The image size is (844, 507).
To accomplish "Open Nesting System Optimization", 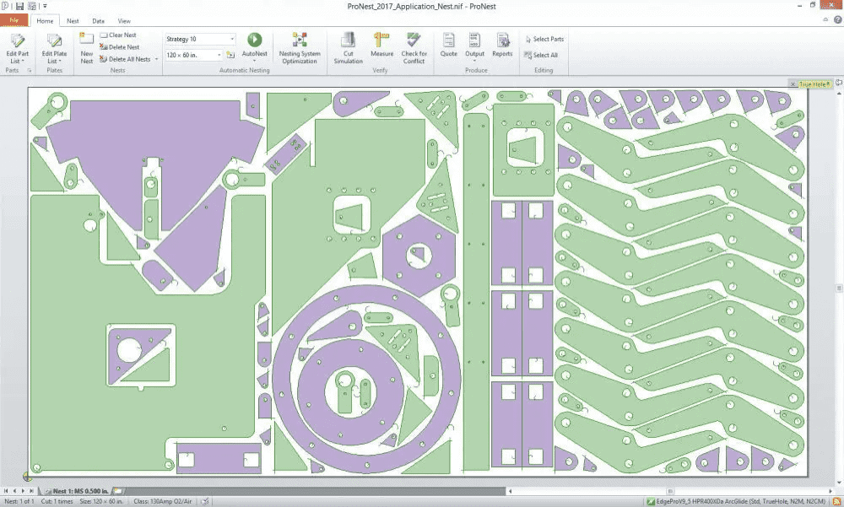I will pyautogui.click(x=299, y=40).
